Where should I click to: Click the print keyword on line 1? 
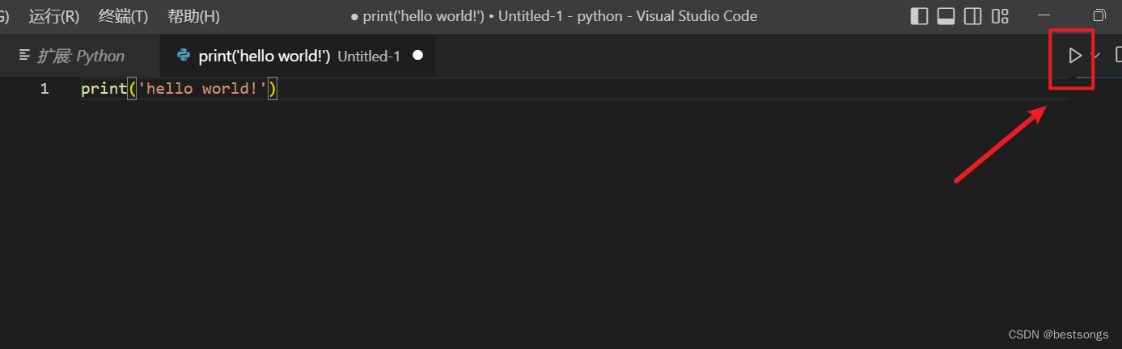pyautogui.click(x=104, y=89)
